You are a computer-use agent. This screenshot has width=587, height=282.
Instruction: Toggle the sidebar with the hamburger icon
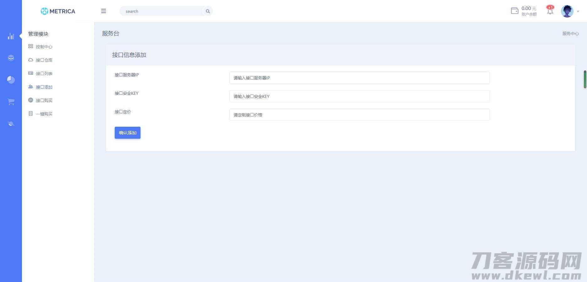103,11
